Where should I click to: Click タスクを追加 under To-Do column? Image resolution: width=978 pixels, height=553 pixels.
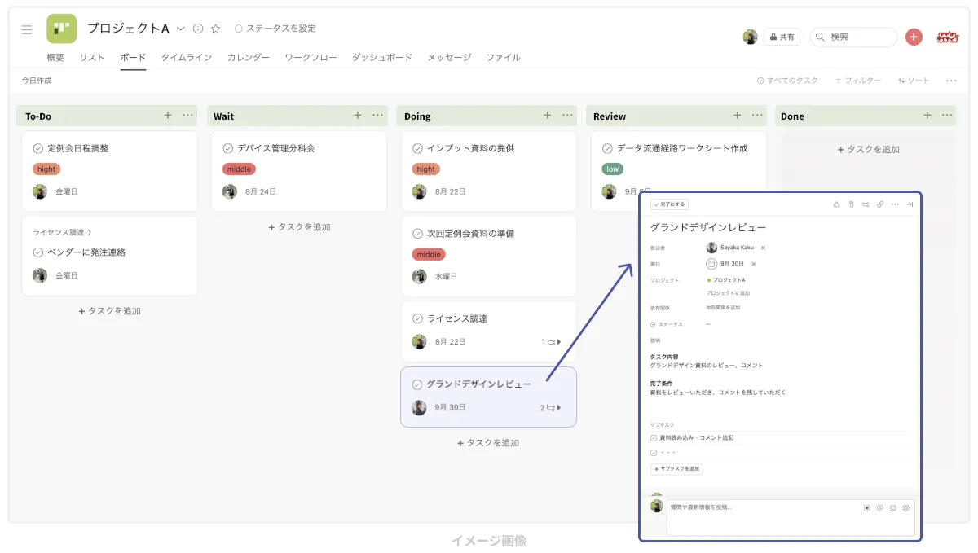[x=109, y=311]
